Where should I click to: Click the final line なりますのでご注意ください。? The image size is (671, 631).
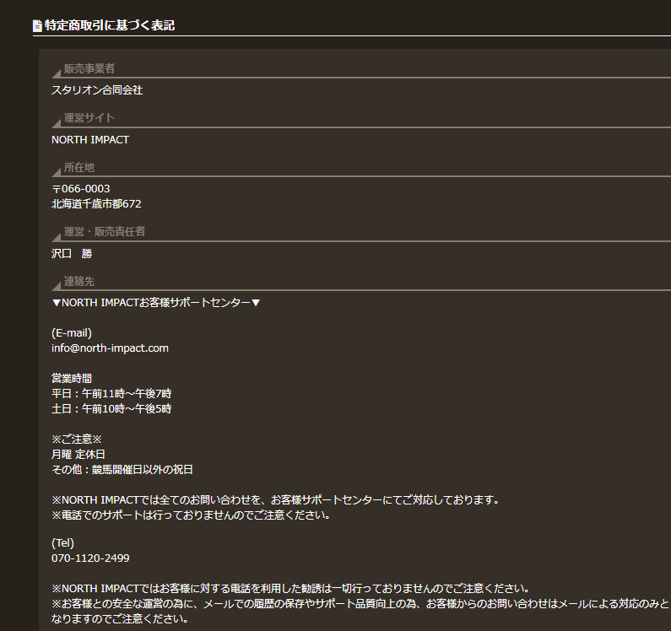(120, 619)
